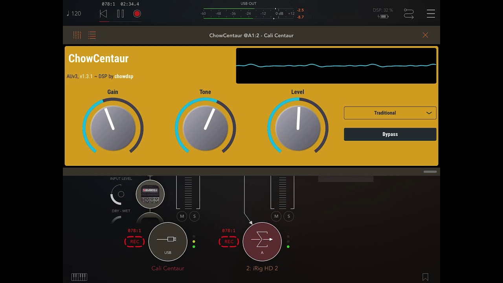The width and height of the screenshot is (503, 283).
Task: Click the waveform scope display
Action: click(x=336, y=66)
